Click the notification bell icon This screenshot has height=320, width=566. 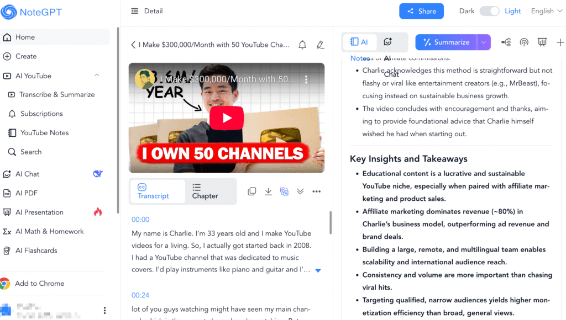coord(302,45)
